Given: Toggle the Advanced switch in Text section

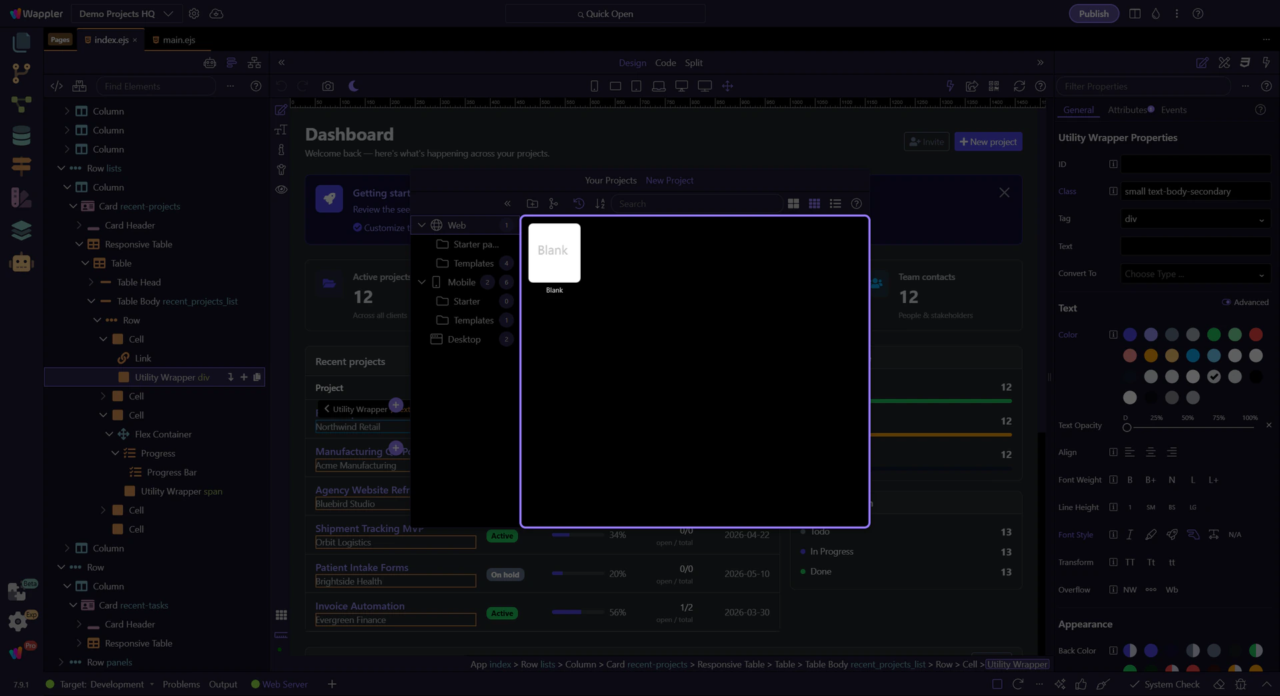Looking at the screenshot, I should [1226, 302].
